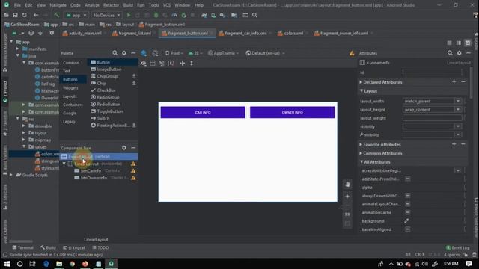Click warning icon next to btnCarInfo
Image resolution: width=479 pixels, height=269 pixels.
[133, 171]
